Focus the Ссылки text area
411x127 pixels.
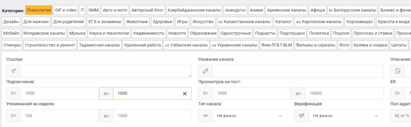pos(106,71)
